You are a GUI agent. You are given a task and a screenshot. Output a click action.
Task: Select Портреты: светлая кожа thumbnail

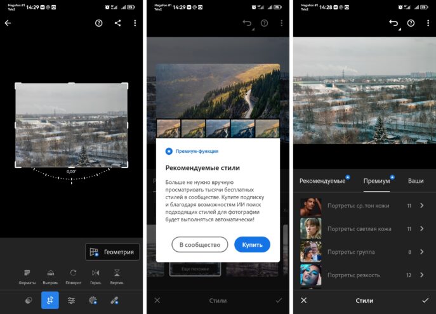click(x=310, y=228)
